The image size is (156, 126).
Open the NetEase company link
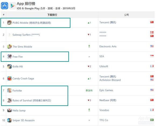point(108,100)
